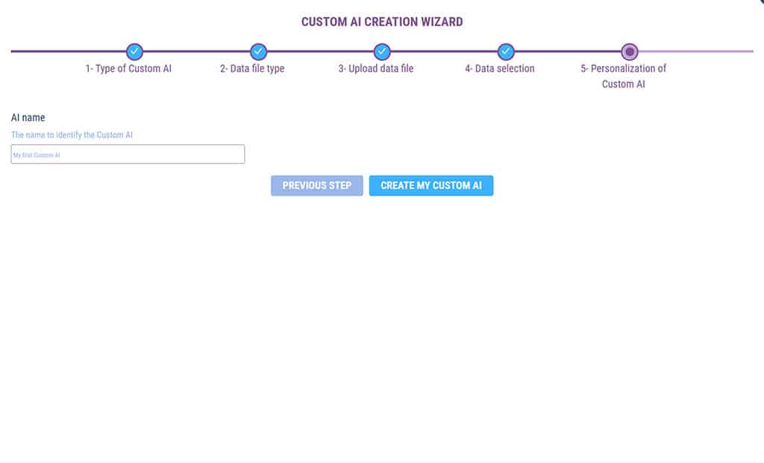Click the "AI name" field label

tap(28, 118)
